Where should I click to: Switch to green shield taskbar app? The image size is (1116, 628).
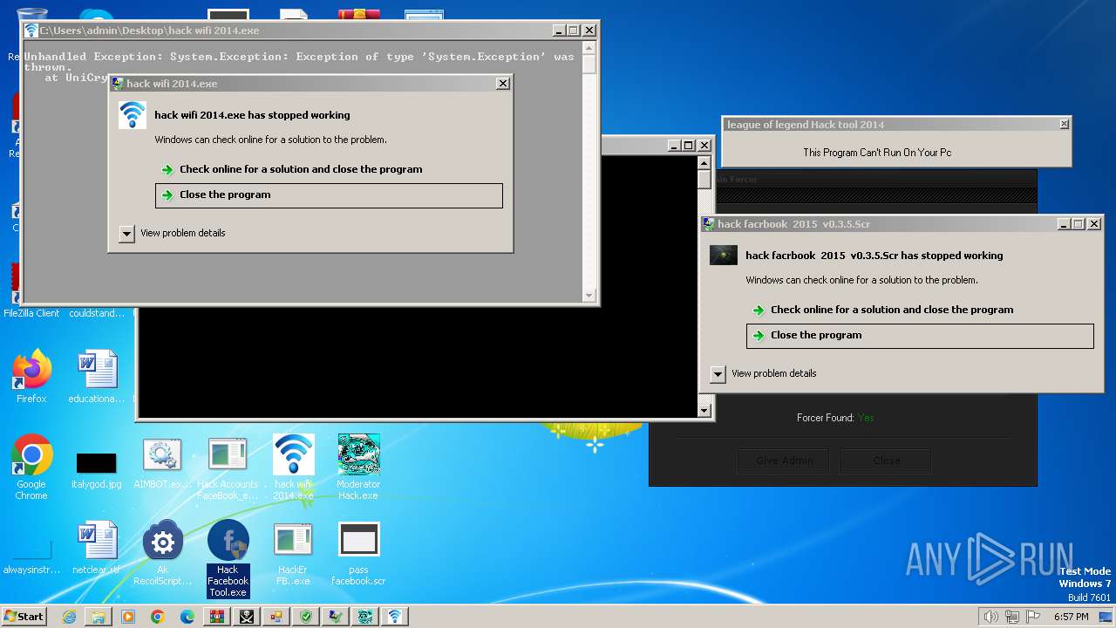(x=306, y=617)
